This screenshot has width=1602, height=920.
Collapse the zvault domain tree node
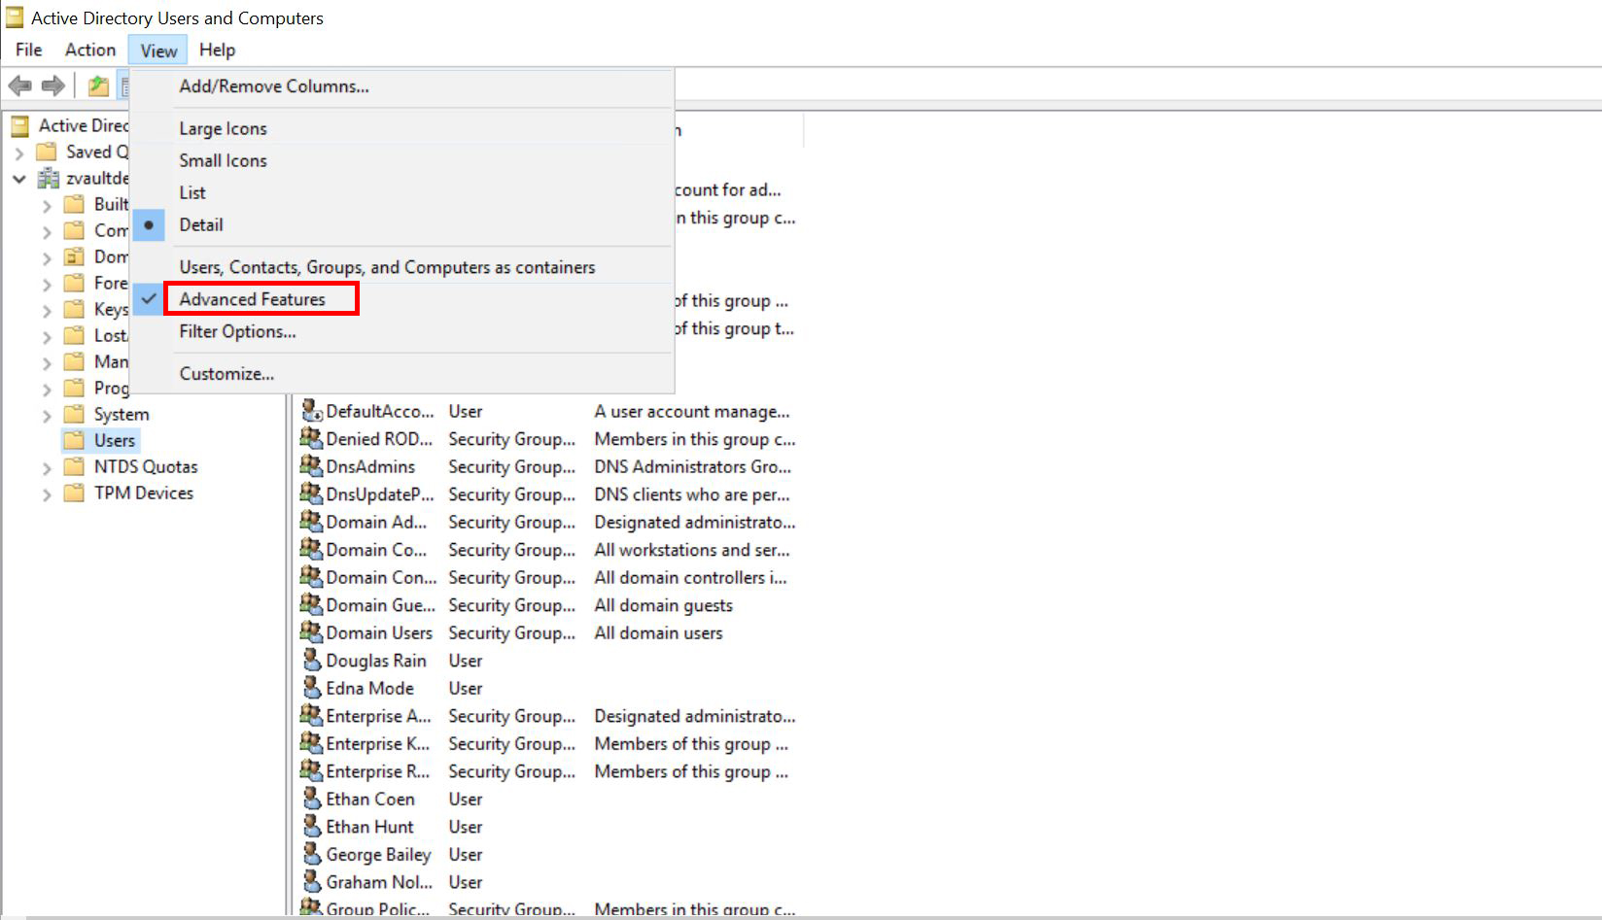tap(19, 179)
